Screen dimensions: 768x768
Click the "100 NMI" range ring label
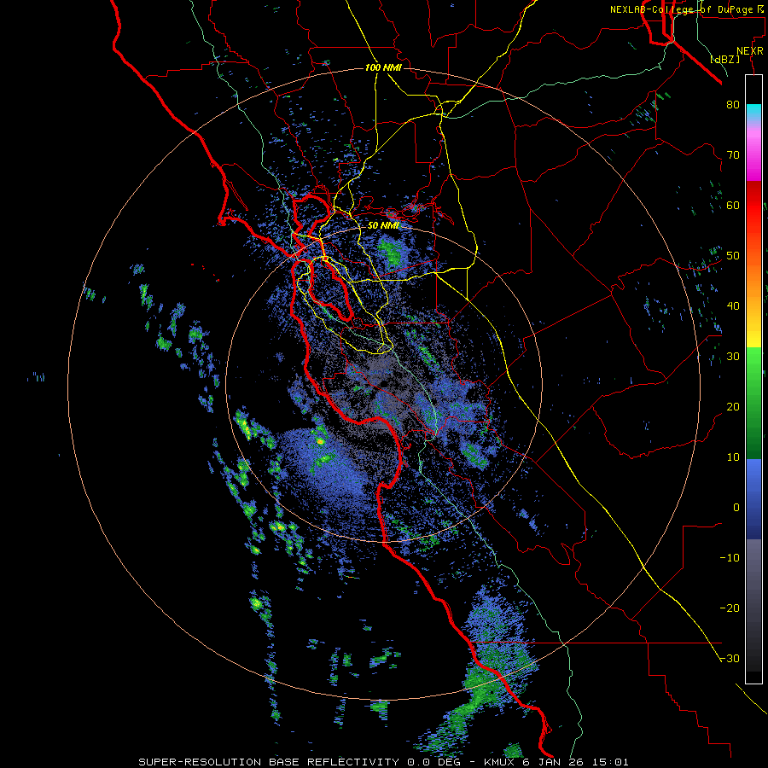pyautogui.click(x=383, y=67)
